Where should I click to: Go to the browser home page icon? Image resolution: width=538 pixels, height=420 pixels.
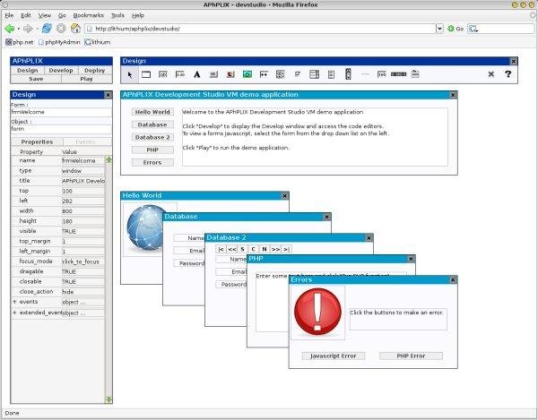tap(75, 29)
